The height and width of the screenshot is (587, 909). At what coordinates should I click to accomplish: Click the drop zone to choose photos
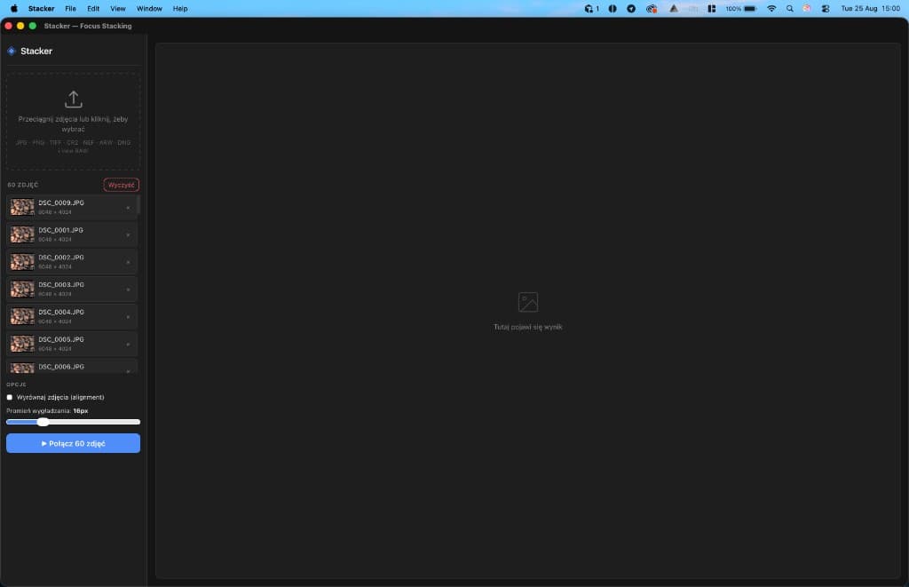(x=73, y=122)
